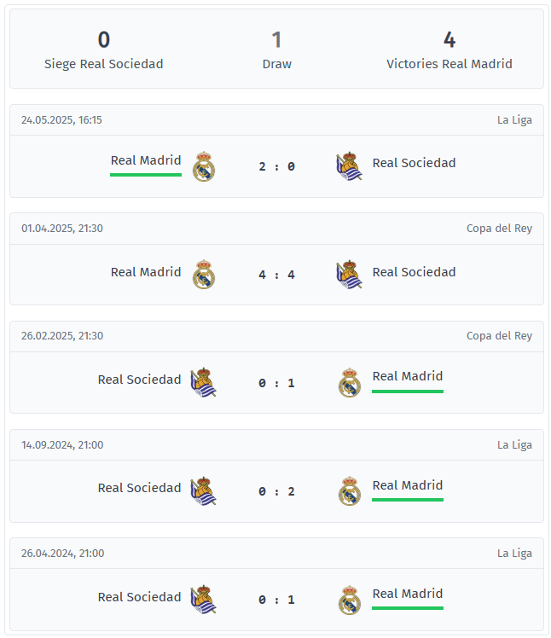The image size is (551, 638).
Task: Open the 2 : 0 score result
Action: click(276, 166)
